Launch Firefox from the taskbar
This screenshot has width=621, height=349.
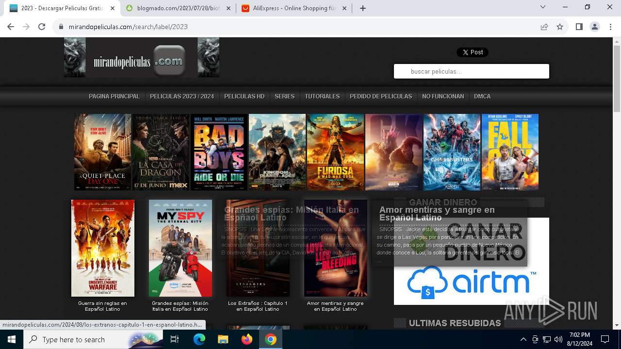click(x=247, y=339)
